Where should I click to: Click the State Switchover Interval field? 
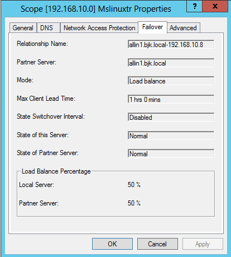(171, 117)
